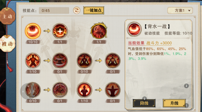Tap the WASD virtual joystick overlay
202x112 pixels.
[28, 91]
